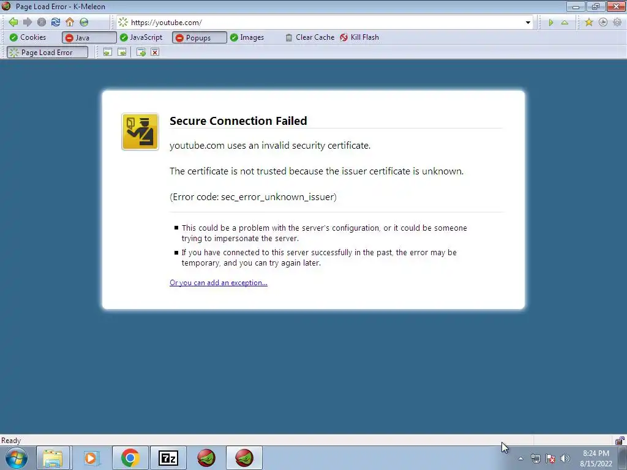
Task: Select the Page Load Error tab
Action: 48,53
